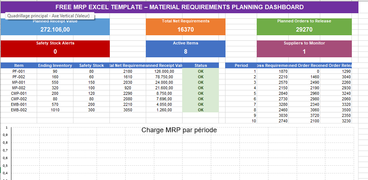Select the PF-001 item cell
368x180 pixels.
19,71
